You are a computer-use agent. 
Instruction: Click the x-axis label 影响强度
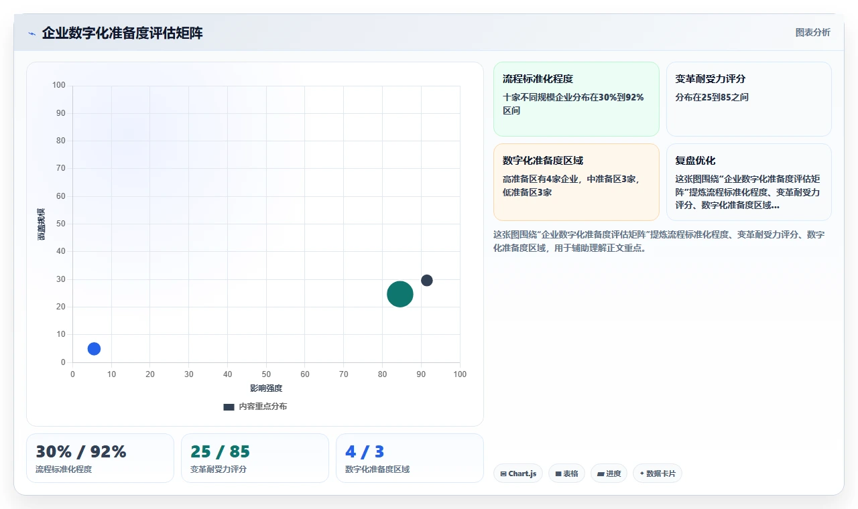coord(266,388)
